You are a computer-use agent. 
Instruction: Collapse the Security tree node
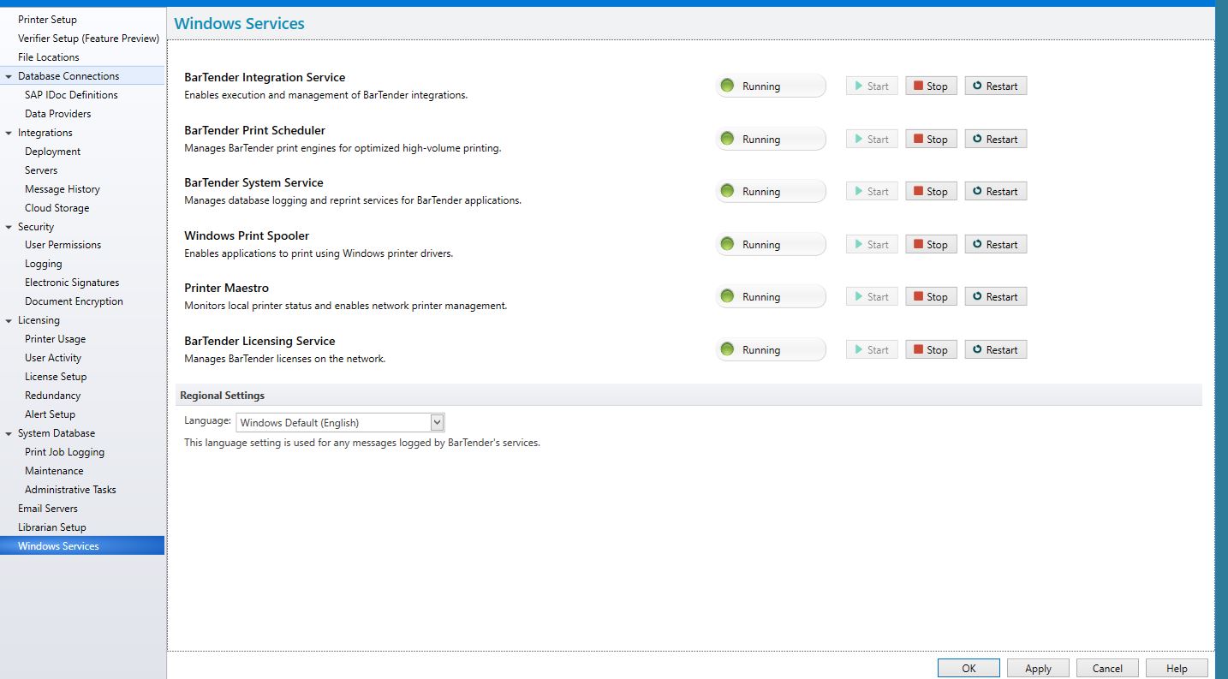[x=9, y=227]
